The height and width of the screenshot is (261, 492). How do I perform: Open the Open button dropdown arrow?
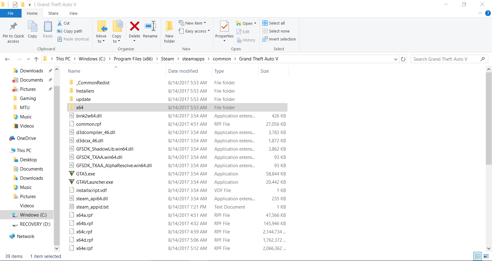click(x=255, y=23)
